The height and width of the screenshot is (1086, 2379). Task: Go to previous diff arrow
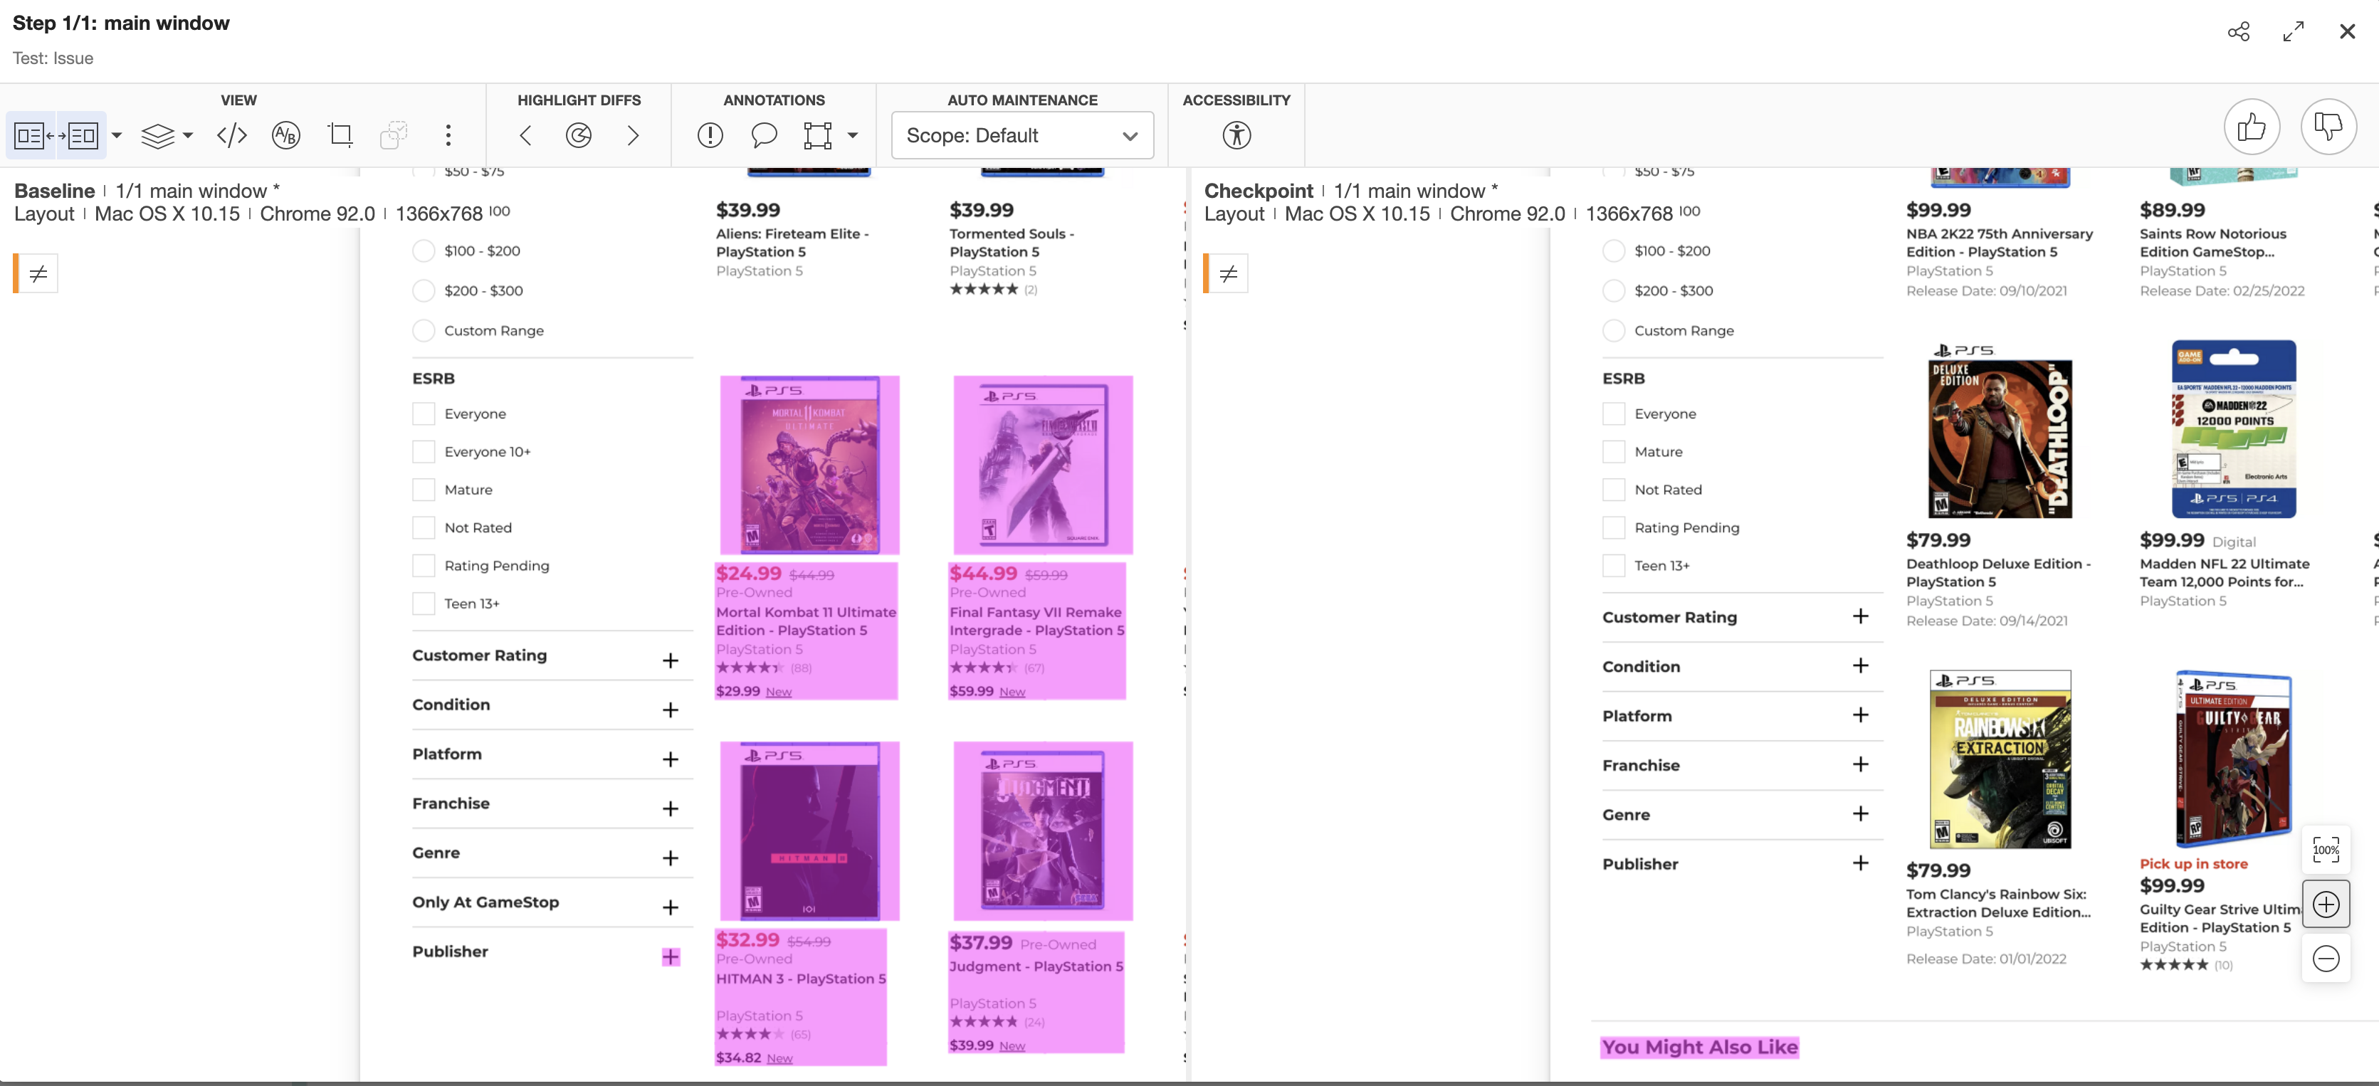(x=525, y=136)
